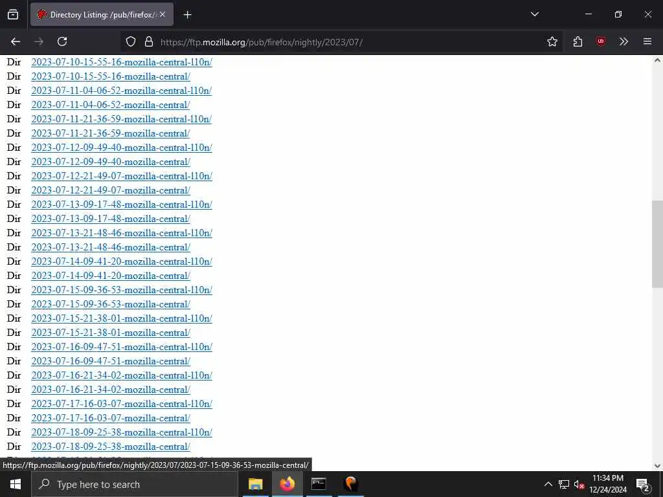Follow 2023-07-13-21-48-46-mozilla-central-l10n/ link
This screenshot has height=497, width=663.
point(122,233)
